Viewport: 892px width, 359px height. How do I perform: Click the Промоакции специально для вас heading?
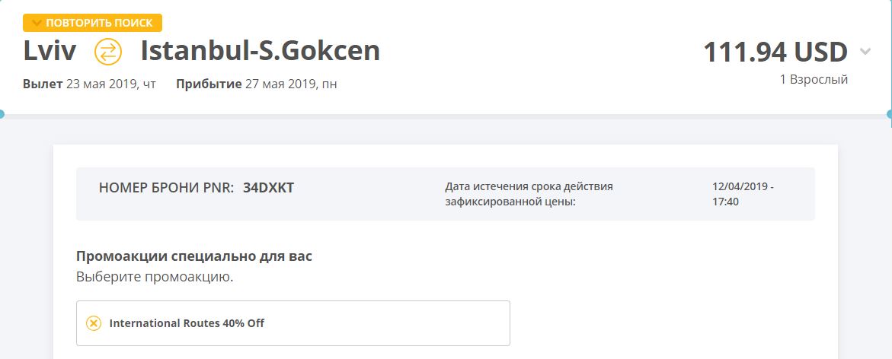194,256
